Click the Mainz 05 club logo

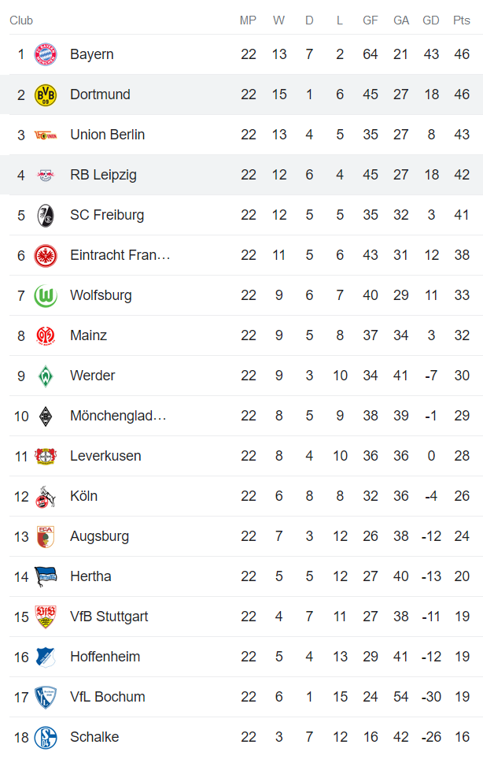click(46, 335)
